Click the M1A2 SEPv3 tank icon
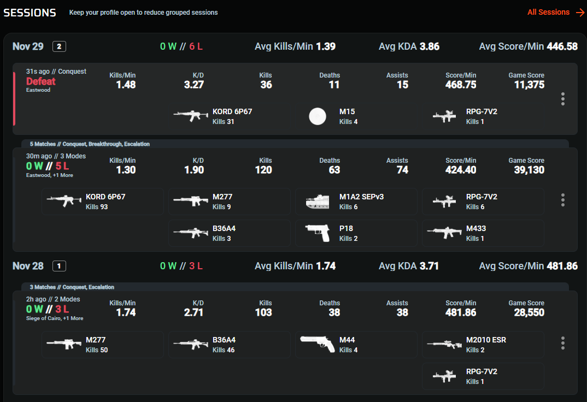This screenshot has height=402, width=587. [x=318, y=201]
